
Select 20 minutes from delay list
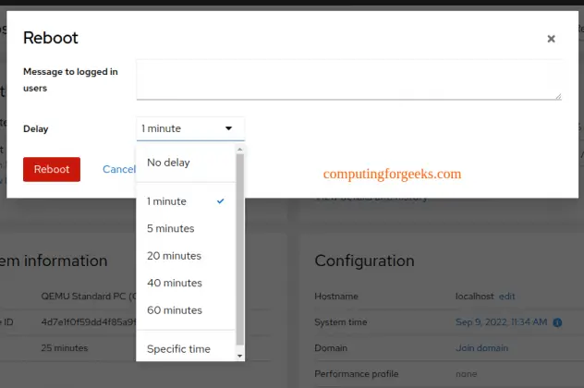(174, 255)
